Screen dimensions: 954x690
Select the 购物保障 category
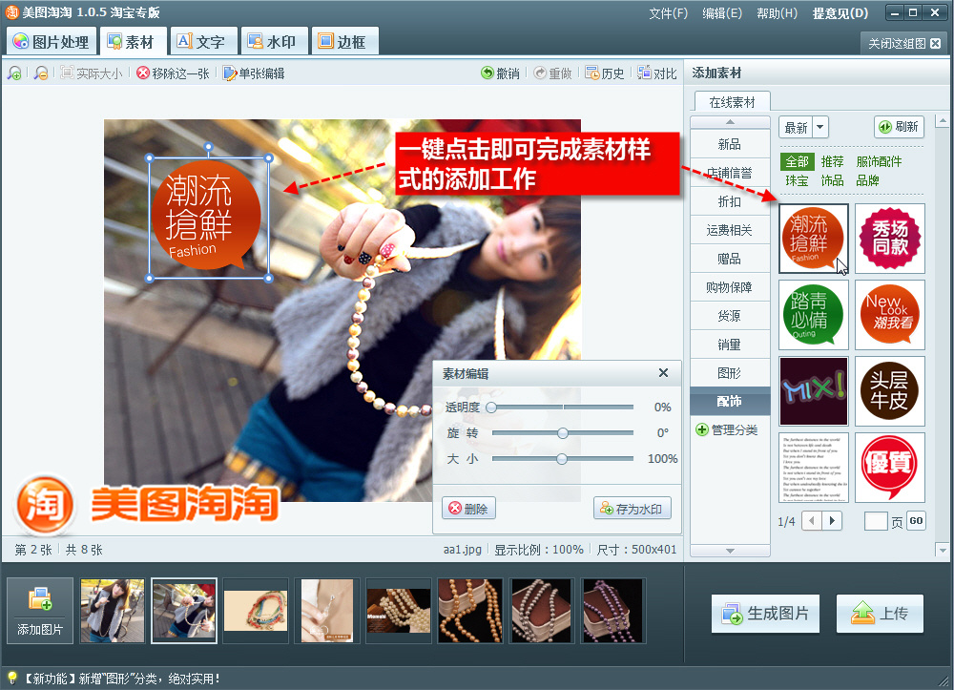click(x=730, y=287)
